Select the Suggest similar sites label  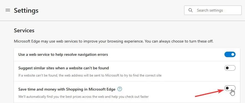tap(64, 68)
